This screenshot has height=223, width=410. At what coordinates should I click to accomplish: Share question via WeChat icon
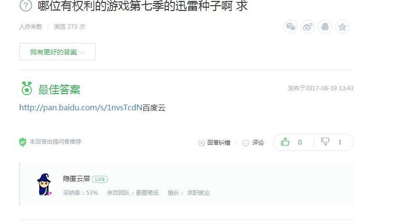tap(291, 27)
